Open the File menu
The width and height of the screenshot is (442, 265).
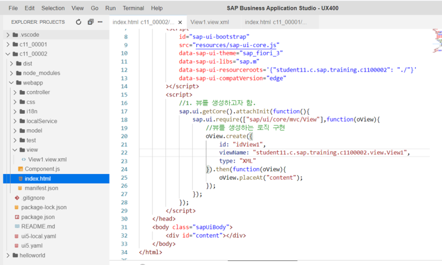13,8
